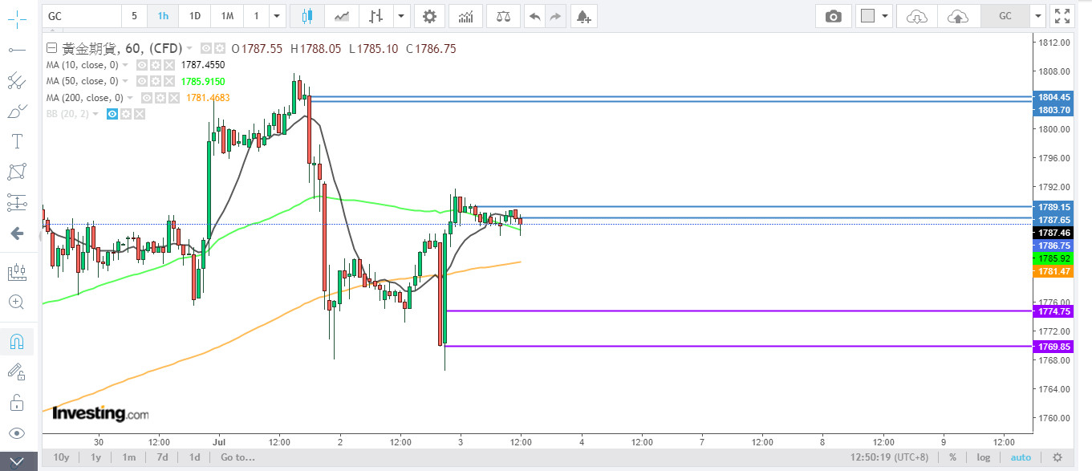1092x471 pixels.
Task: Set the time range to 7d
Action: point(162,457)
